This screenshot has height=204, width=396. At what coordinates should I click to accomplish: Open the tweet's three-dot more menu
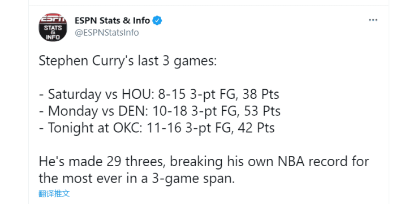[373, 20]
